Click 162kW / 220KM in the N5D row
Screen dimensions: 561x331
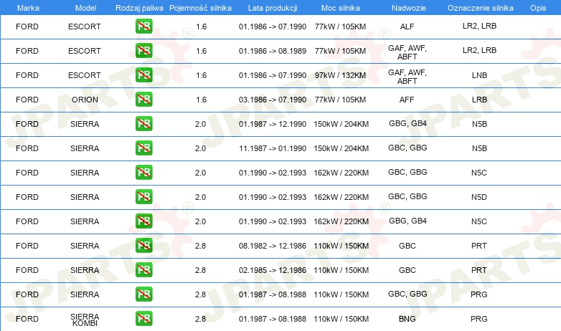341,197
